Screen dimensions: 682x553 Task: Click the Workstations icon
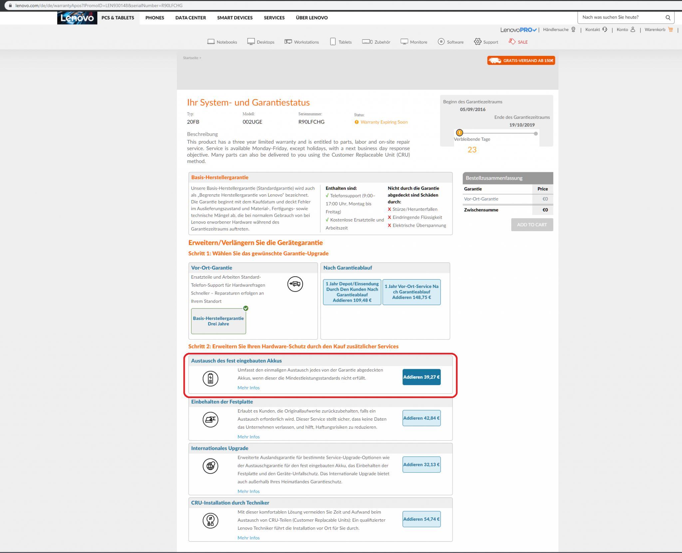(288, 42)
